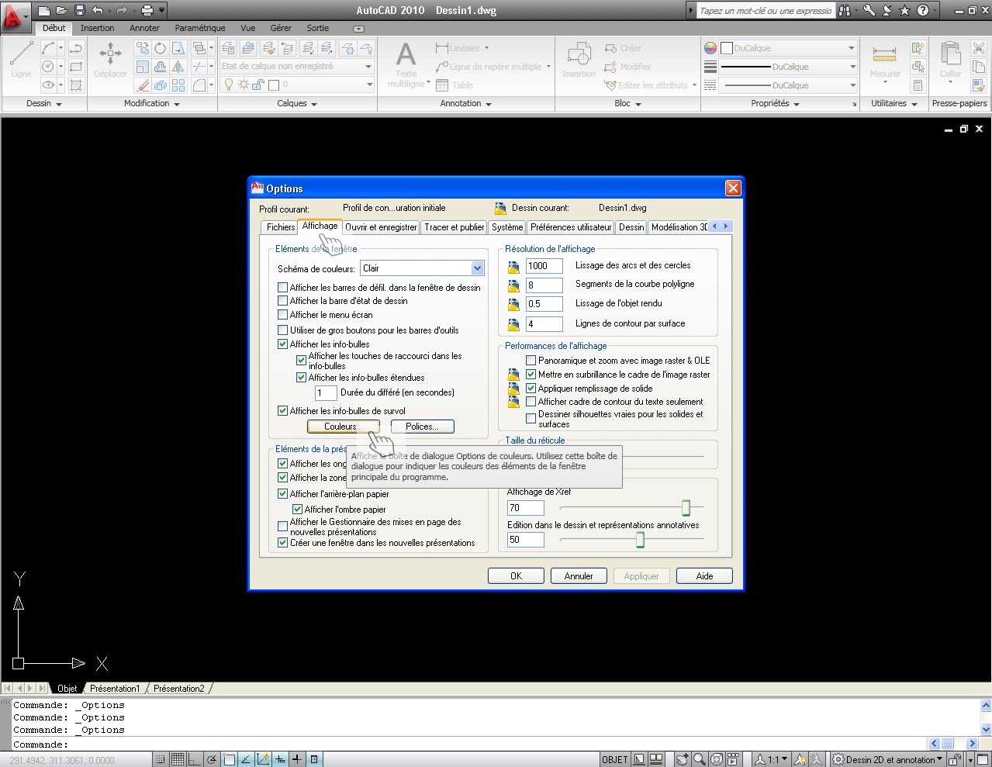Click the Polices... button
992x767 pixels.
coord(422,427)
